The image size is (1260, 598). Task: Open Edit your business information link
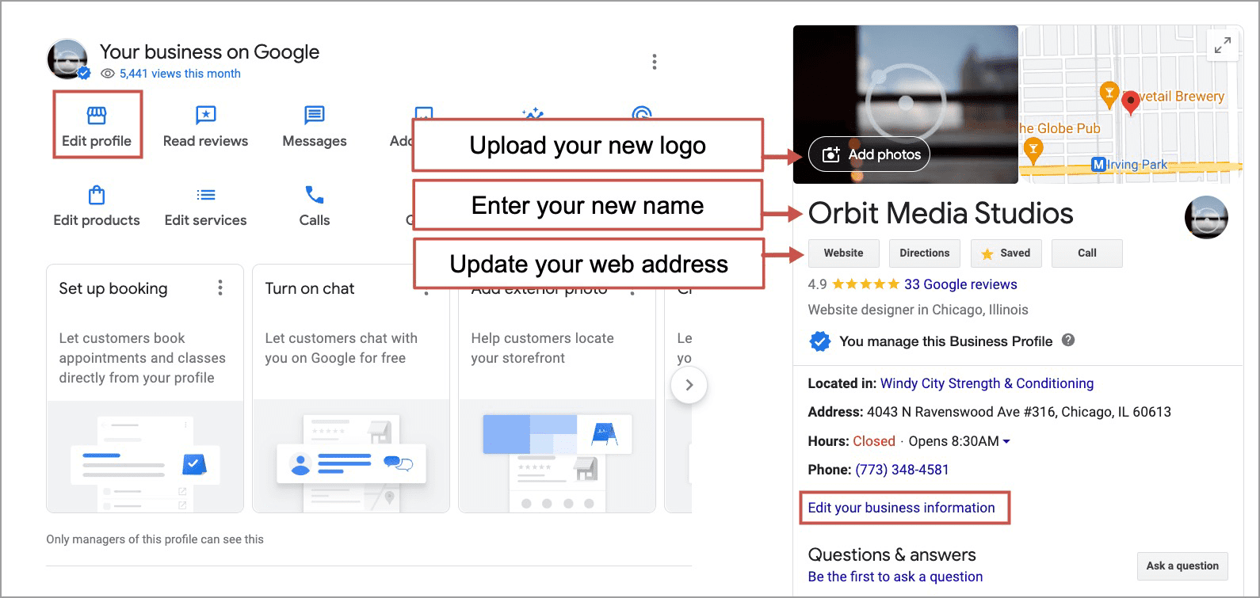point(901,508)
